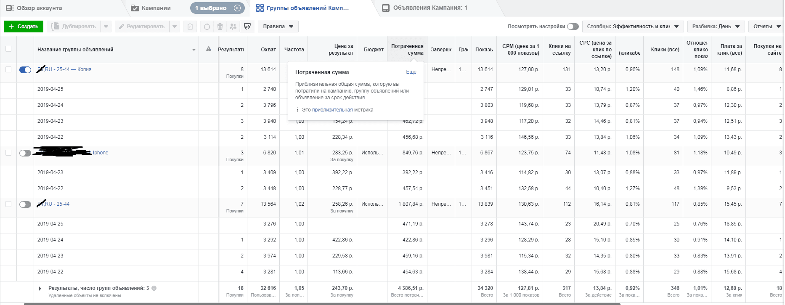Open the Разбивка: День dropdown

[716, 27]
